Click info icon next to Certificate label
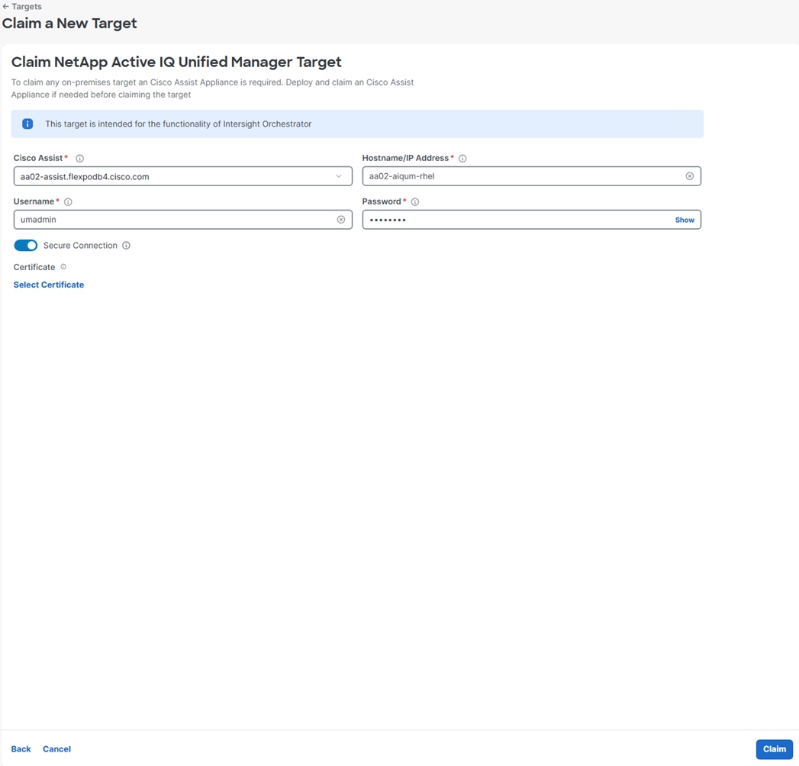 coord(63,266)
